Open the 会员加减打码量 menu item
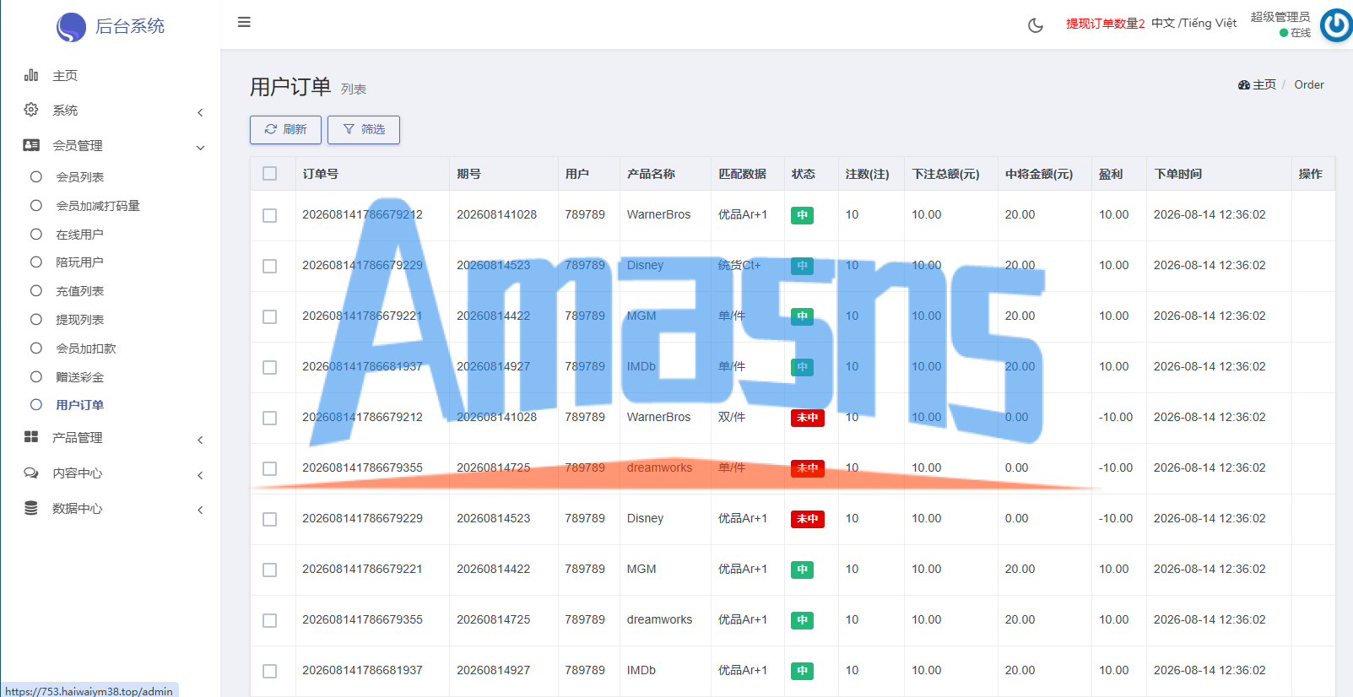The image size is (1353, 697). coord(98,205)
